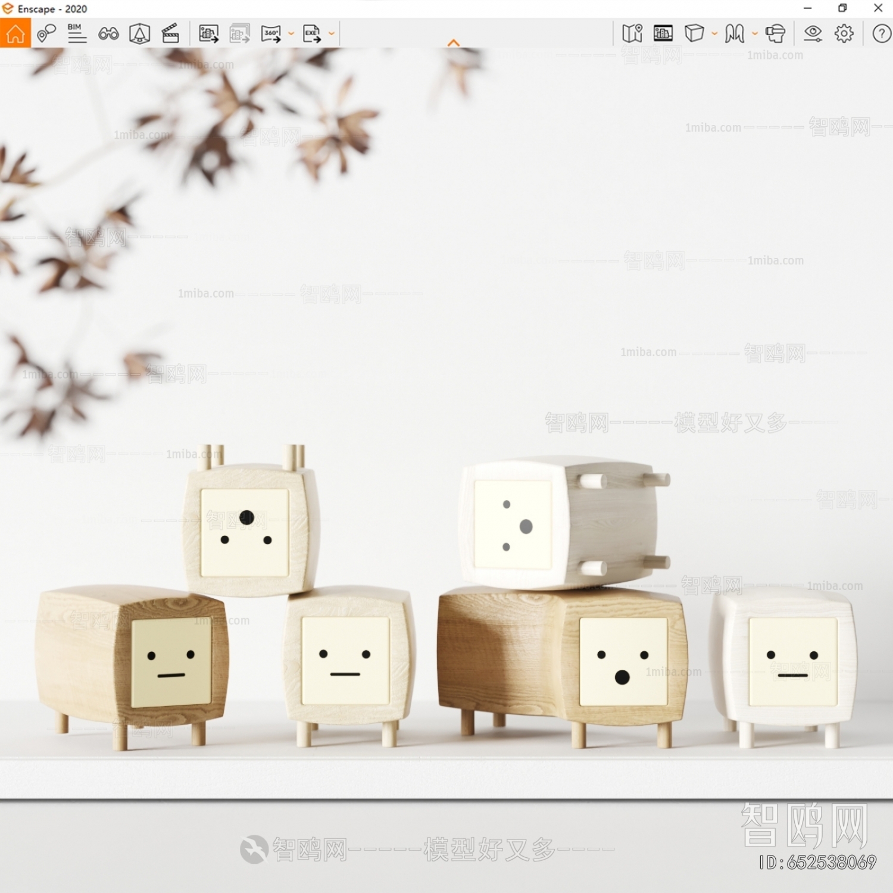Expand the cube view mode dropdown arrow
The height and width of the screenshot is (893, 893).
(x=714, y=34)
